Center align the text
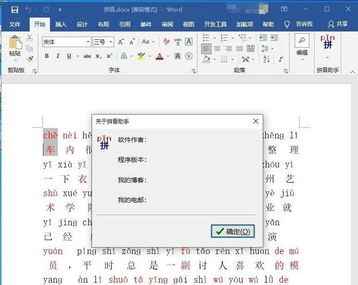Viewport: 358px width, 285px height. click(x=217, y=49)
